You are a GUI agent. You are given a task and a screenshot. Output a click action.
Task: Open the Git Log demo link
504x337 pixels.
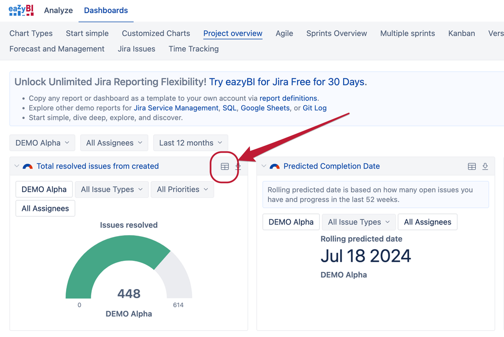point(315,108)
